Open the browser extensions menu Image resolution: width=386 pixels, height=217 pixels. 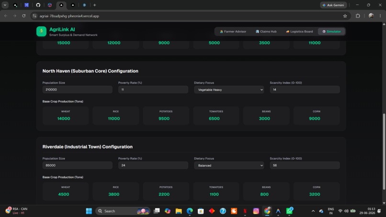pos(358,16)
